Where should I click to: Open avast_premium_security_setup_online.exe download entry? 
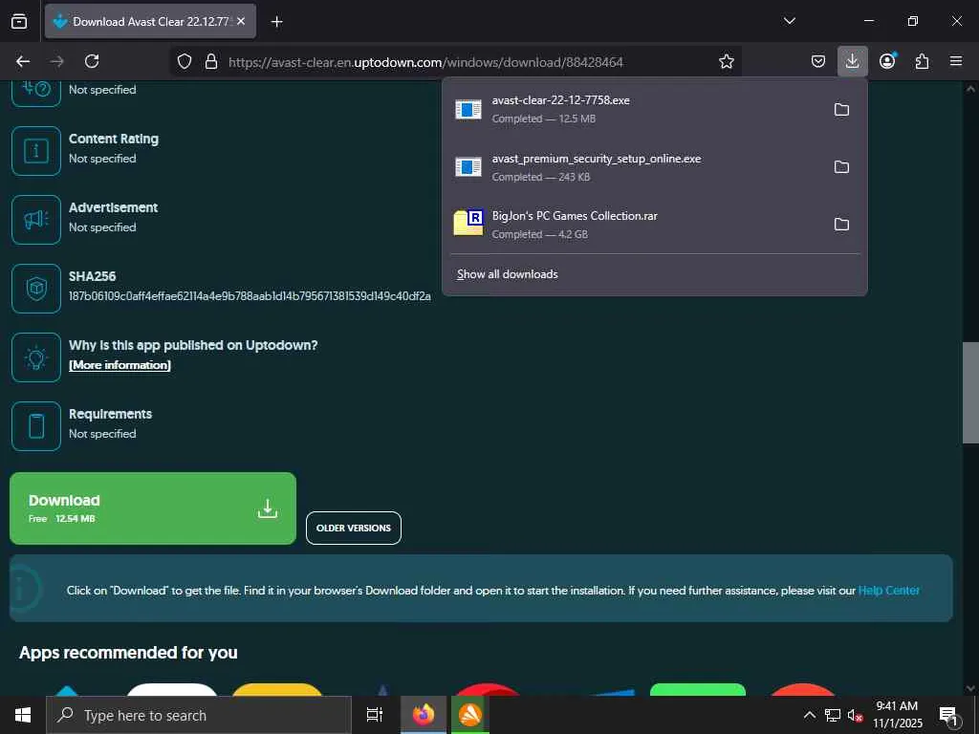[x=636, y=166]
